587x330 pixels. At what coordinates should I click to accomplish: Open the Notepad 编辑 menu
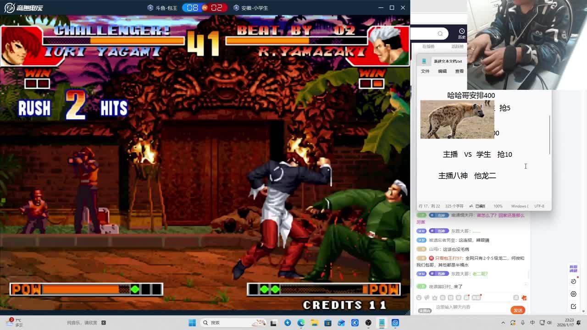442,71
